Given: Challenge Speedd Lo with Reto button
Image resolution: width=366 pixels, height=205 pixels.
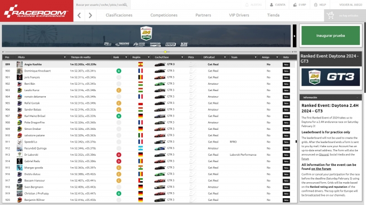Looking at the screenshot, I should pos(286,142).
